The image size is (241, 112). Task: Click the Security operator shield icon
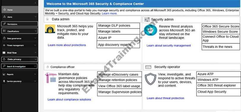[x=150, y=79]
